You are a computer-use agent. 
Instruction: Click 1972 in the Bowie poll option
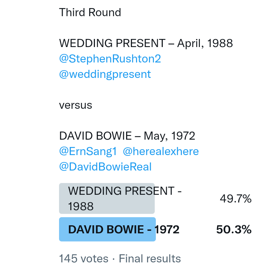point(167,230)
